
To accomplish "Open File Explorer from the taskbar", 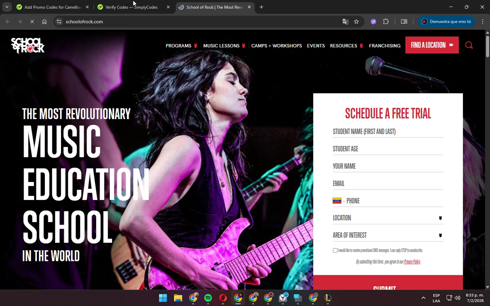I will (178, 298).
